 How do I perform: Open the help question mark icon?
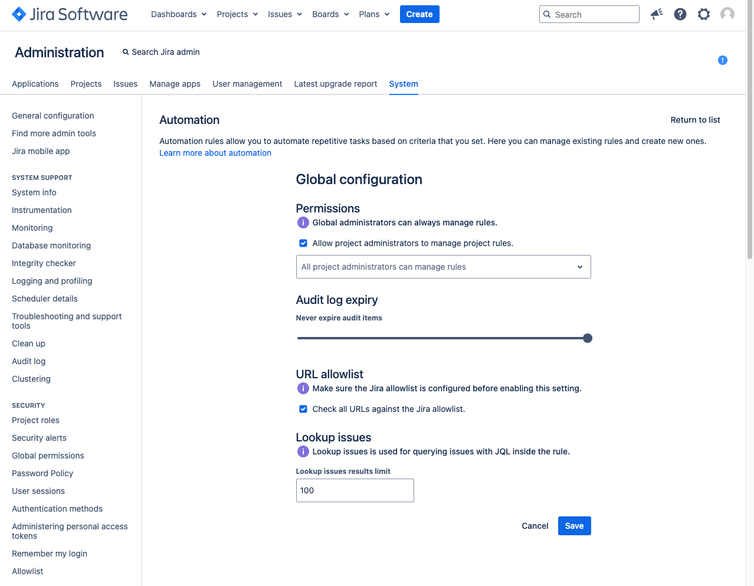680,14
